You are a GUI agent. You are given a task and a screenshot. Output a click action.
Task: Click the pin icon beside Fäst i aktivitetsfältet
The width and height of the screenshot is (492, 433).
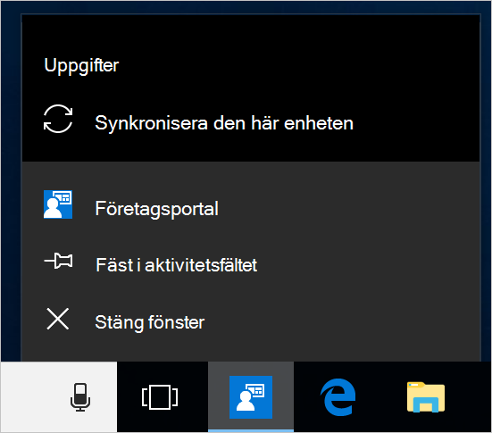tap(59, 261)
